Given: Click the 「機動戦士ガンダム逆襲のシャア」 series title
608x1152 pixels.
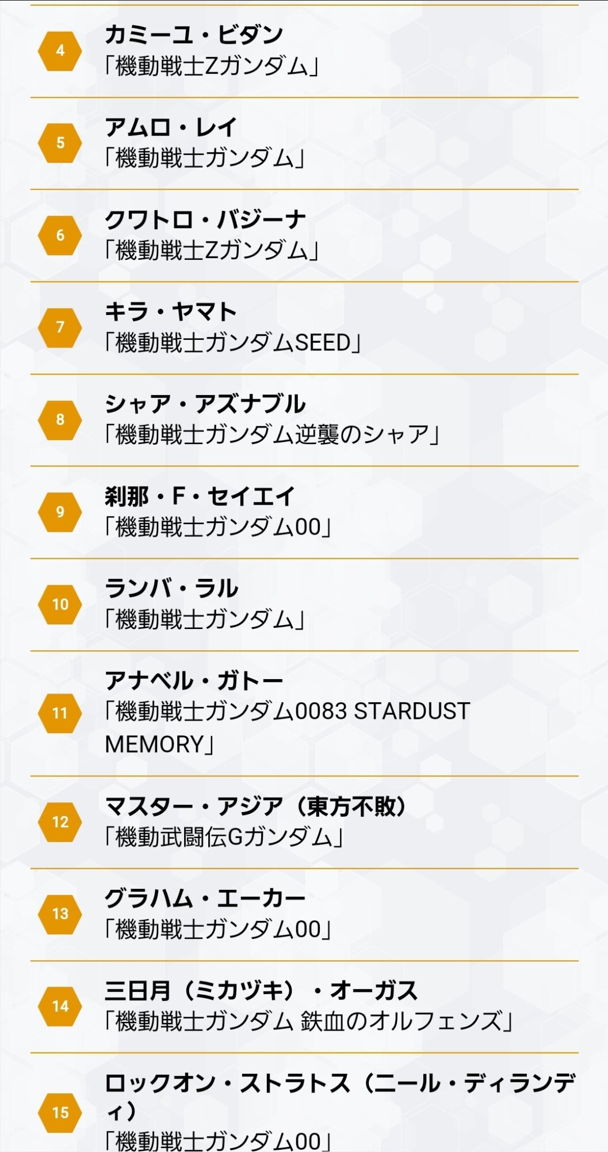Looking at the screenshot, I should coord(272,435).
